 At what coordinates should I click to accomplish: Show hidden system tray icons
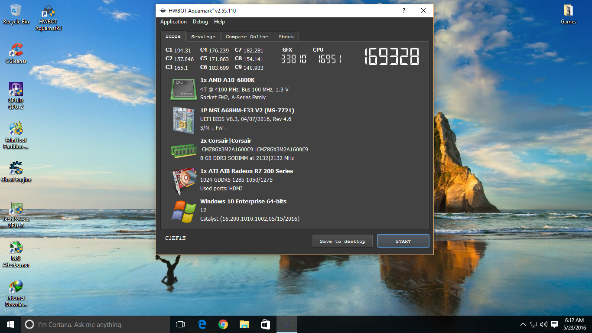click(x=523, y=324)
